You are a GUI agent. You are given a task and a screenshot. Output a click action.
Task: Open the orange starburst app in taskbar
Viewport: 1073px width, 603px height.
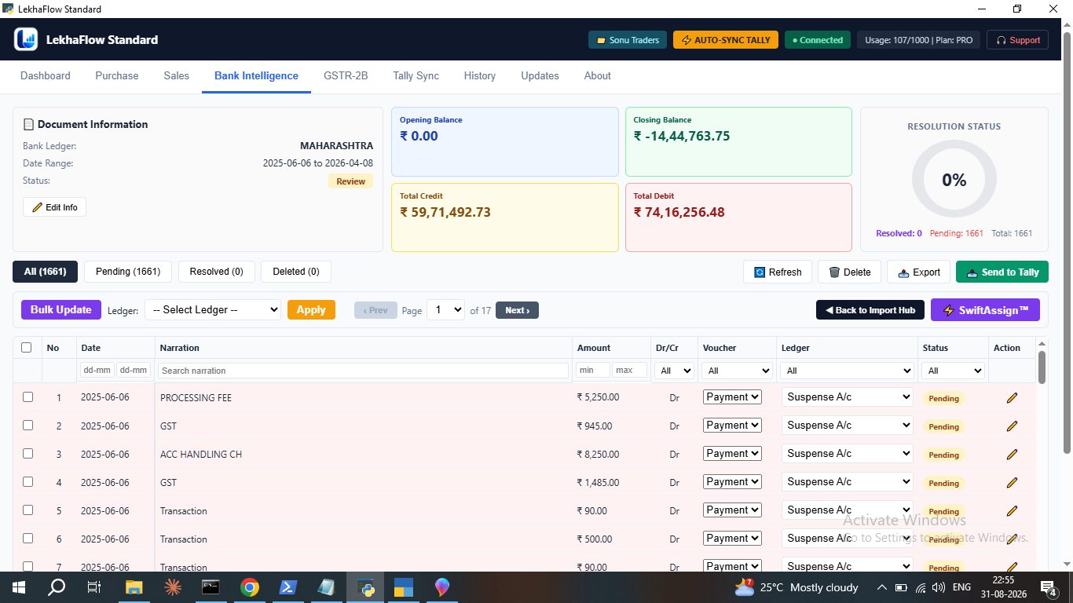[173, 587]
